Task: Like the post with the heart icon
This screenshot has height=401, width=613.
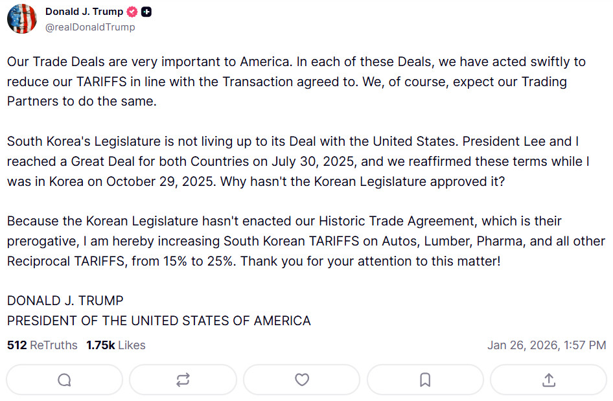Action: click(302, 380)
